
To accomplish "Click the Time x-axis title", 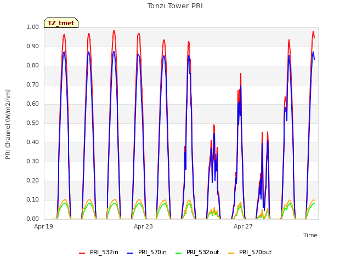I will 310,235.
